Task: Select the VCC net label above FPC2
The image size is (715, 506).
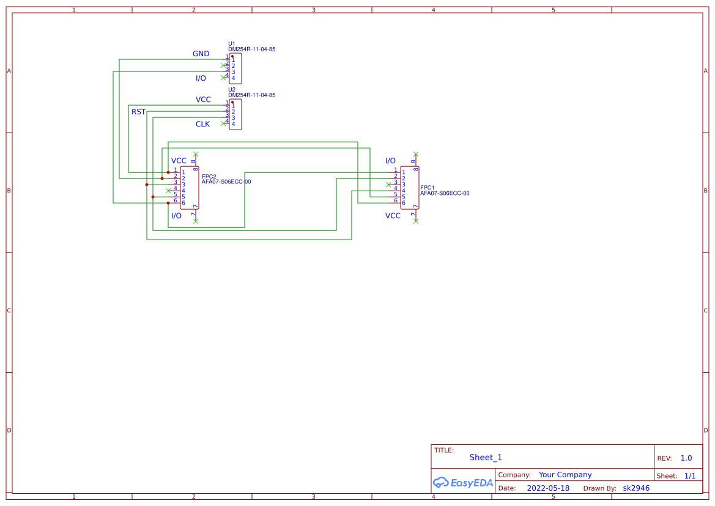Action: pyautogui.click(x=179, y=160)
